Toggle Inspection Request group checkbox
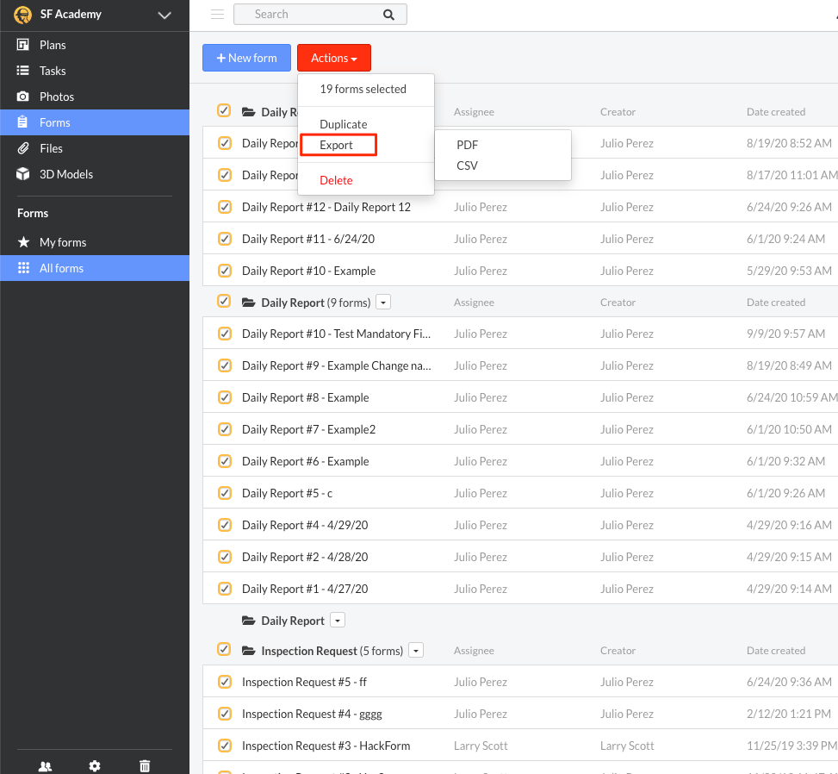This screenshot has width=838, height=774. click(224, 649)
